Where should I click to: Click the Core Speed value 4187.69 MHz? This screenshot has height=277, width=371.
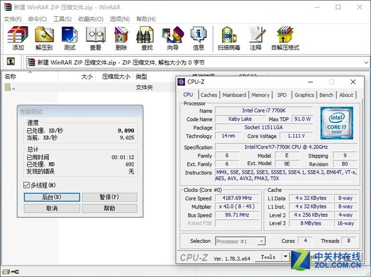(237, 198)
